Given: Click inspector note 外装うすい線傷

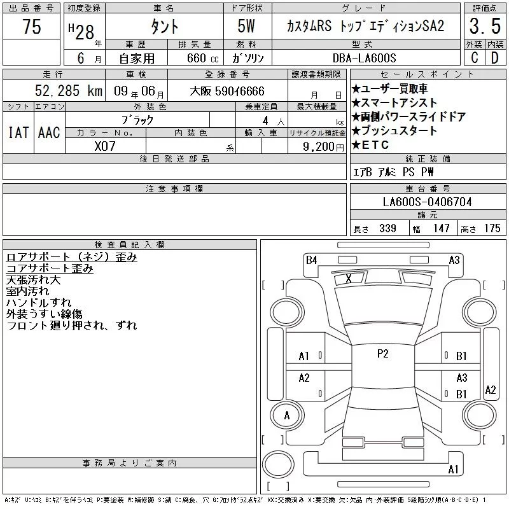Looking at the screenshot, I should [44, 314].
